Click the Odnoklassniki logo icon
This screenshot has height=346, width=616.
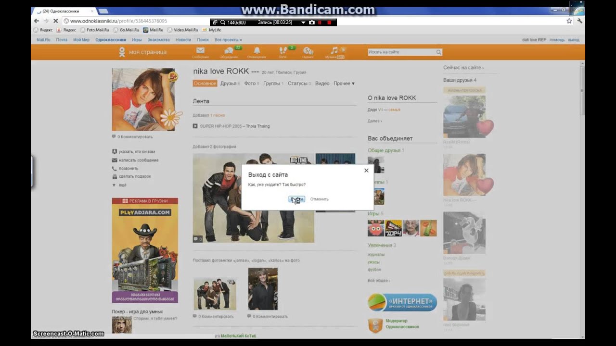pos(122,52)
